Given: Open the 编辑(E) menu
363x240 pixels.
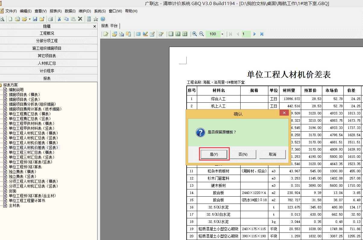Looking at the screenshot, I should pos(26,11).
